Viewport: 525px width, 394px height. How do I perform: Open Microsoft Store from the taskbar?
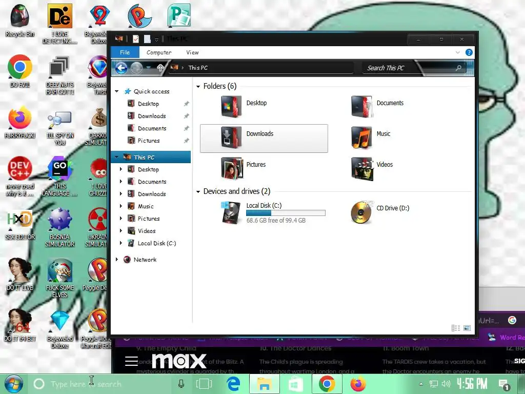point(296,384)
